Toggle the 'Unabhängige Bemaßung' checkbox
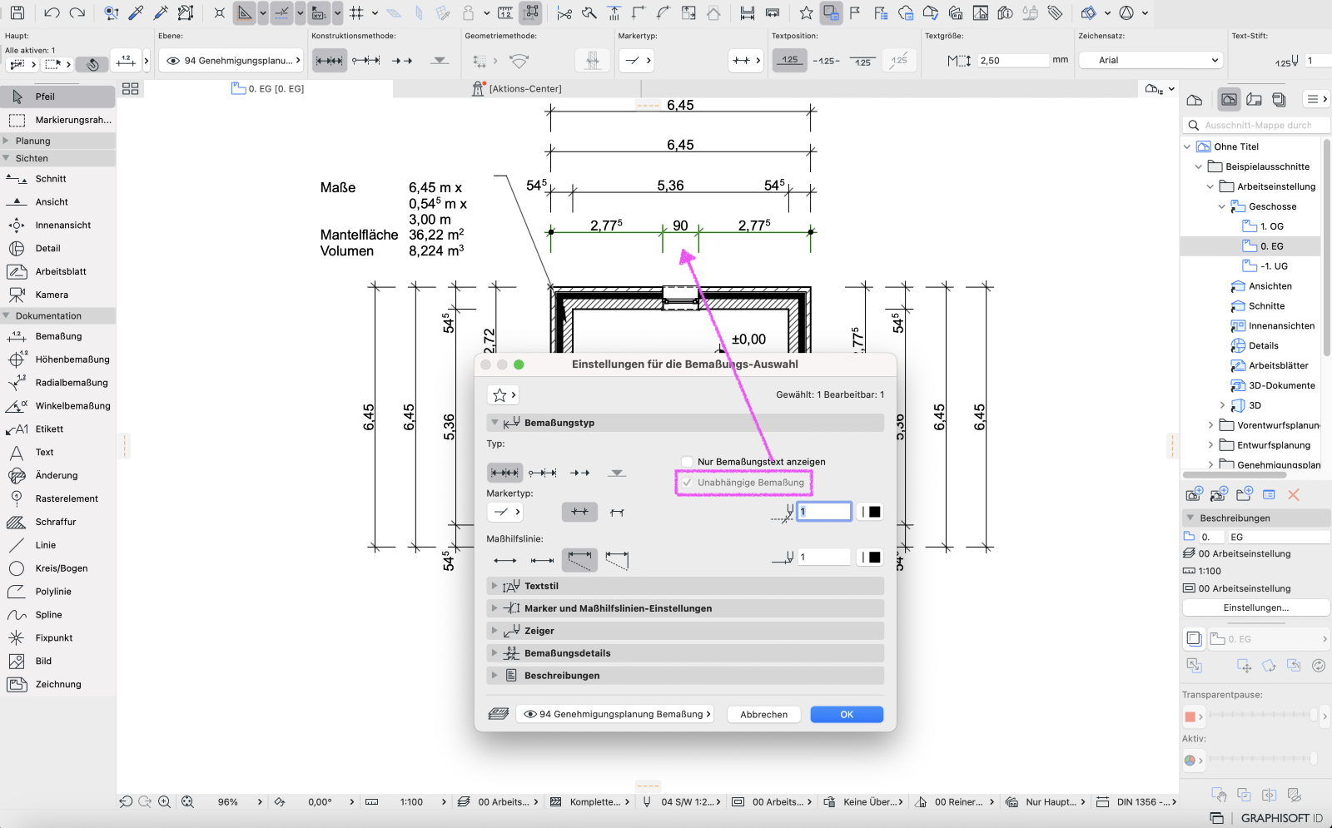Screen dimensions: 1332x828 [x=687, y=483]
